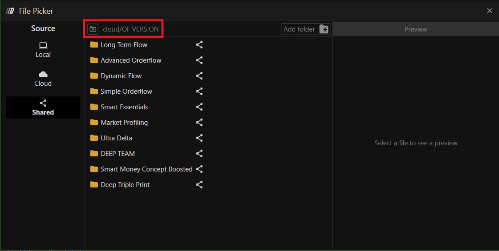Click the share icon for Simple Orderflow
This screenshot has width=499, height=251.
(199, 92)
